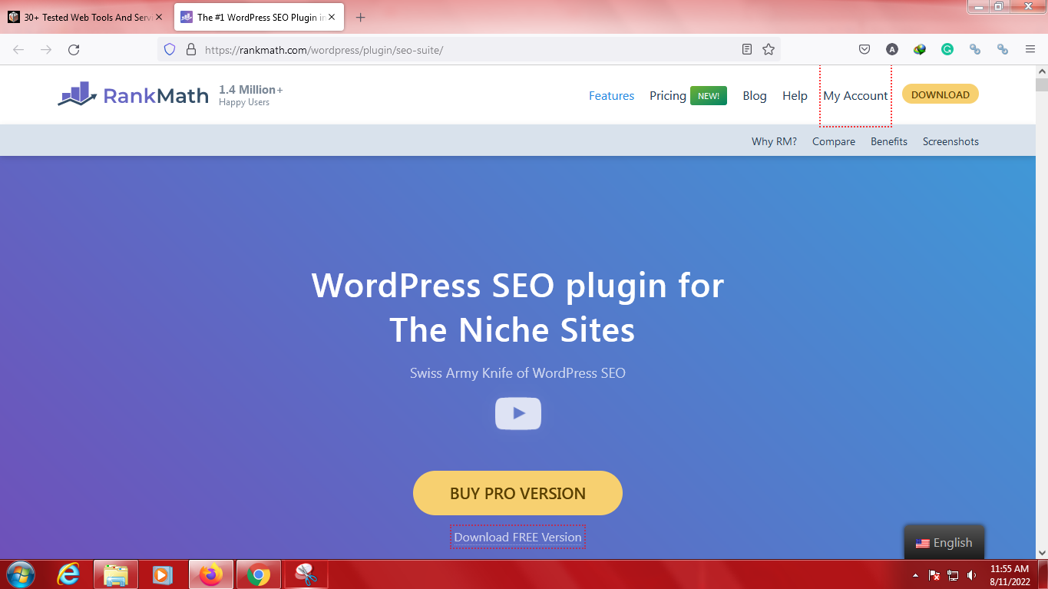The height and width of the screenshot is (589, 1048).
Task: Open the Adblock extension icon
Action: point(892,49)
